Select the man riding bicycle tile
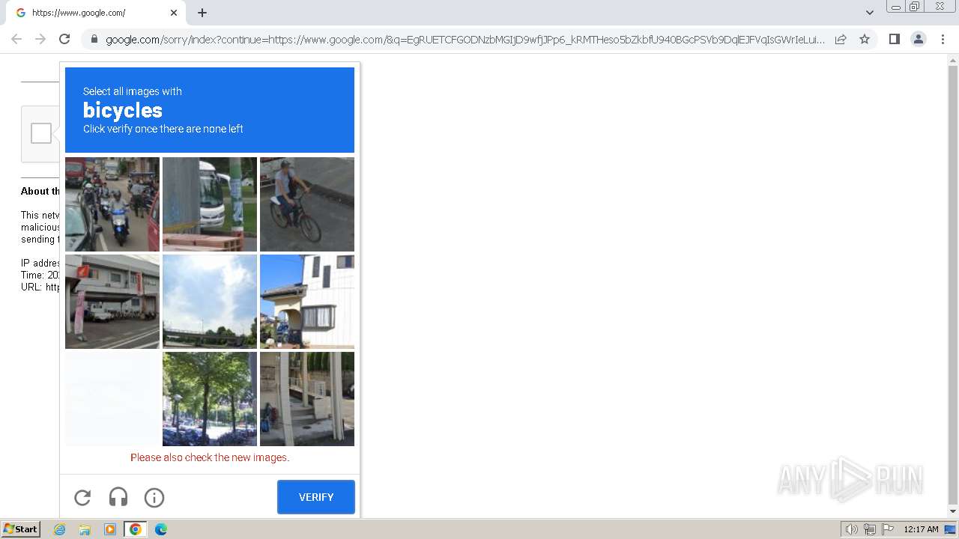959x539 pixels. point(307,204)
